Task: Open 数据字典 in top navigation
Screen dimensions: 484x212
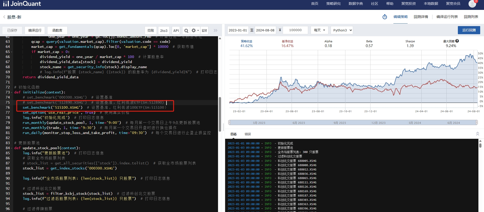Action: pos(356,4)
